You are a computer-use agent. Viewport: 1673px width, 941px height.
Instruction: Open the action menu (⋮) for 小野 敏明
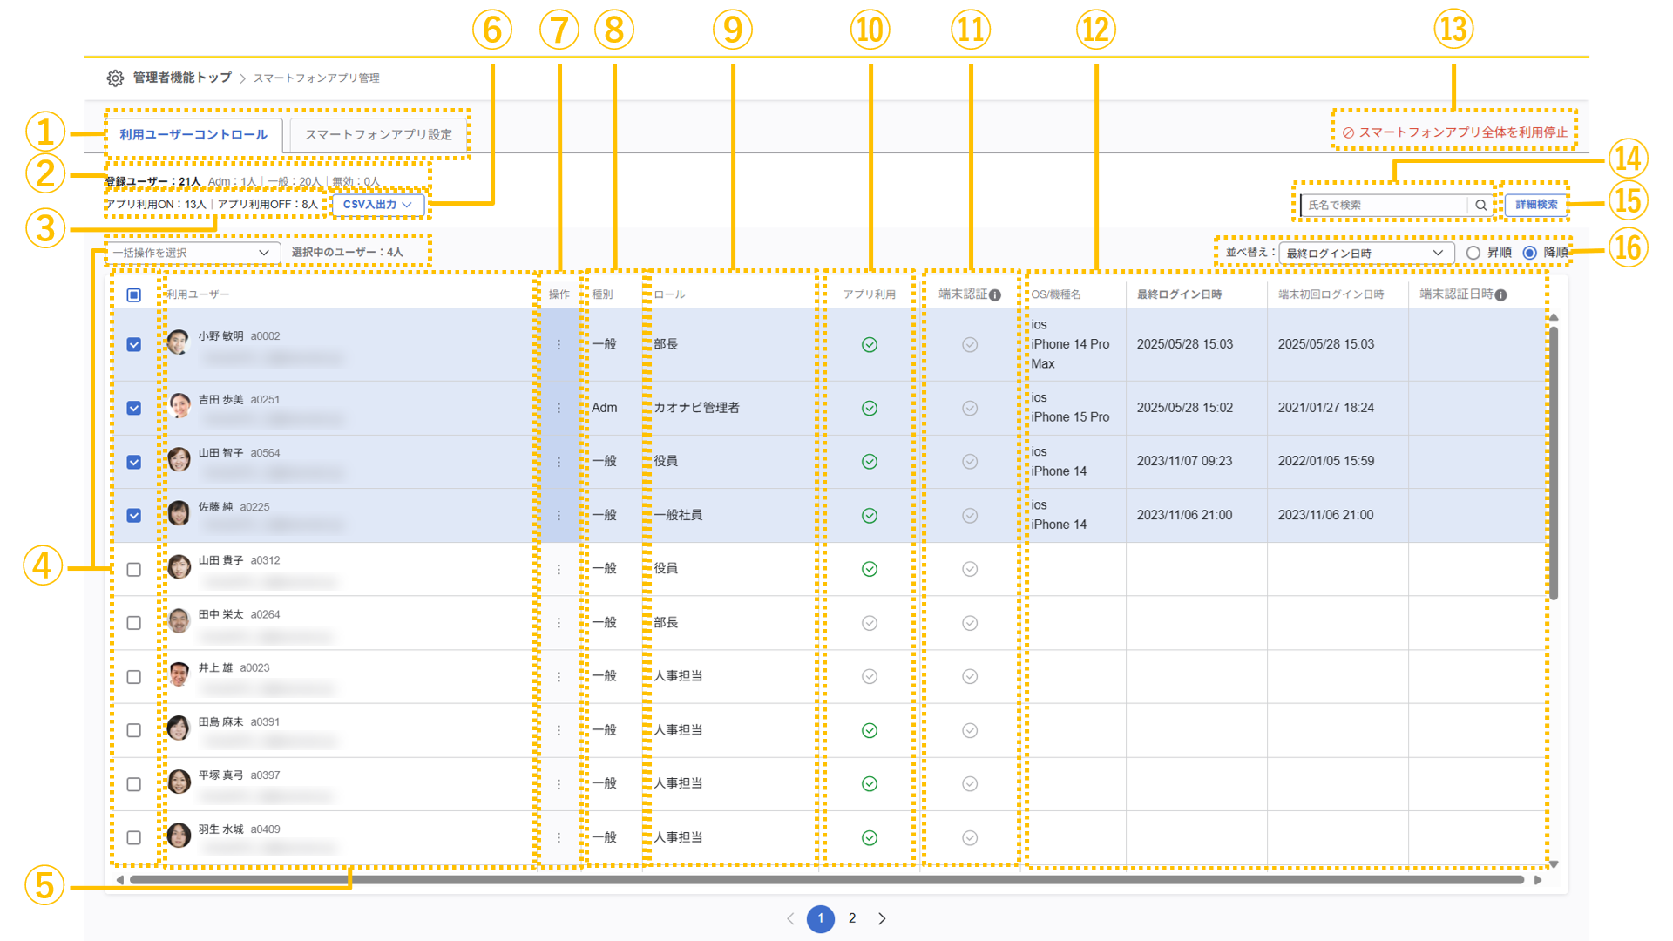[x=558, y=344]
